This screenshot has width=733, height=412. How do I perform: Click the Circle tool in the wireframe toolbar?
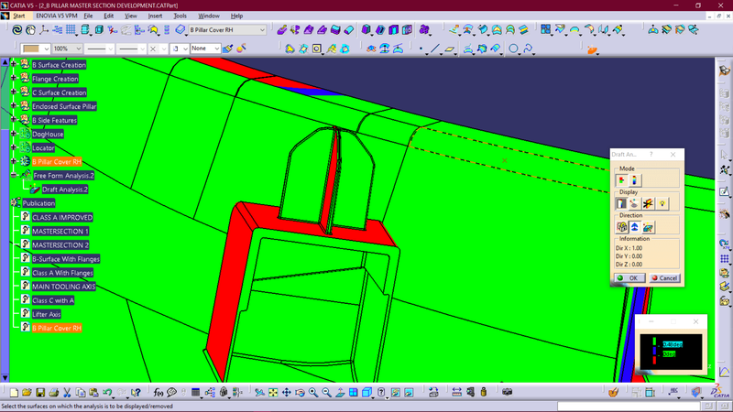[x=513, y=49]
